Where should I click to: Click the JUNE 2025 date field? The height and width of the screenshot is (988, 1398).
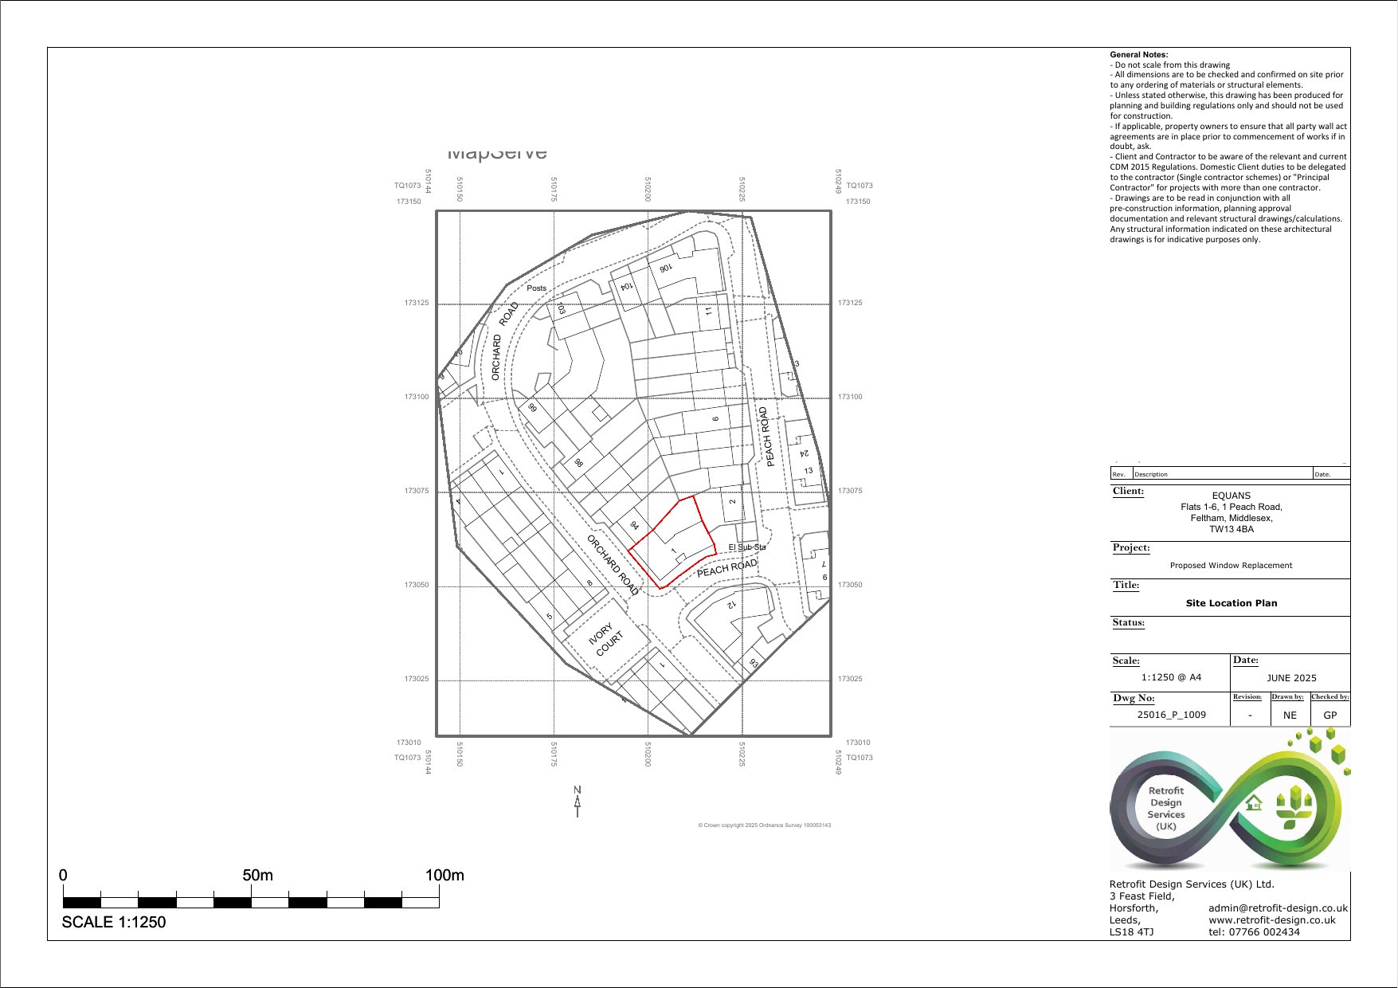click(1292, 677)
